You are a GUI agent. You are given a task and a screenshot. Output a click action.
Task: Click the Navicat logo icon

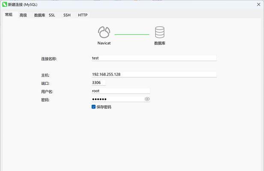point(104,32)
